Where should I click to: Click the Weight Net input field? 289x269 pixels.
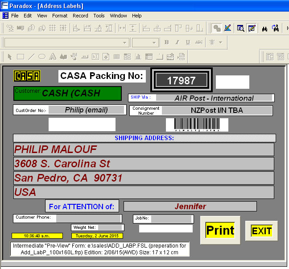click(x=110, y=228)
